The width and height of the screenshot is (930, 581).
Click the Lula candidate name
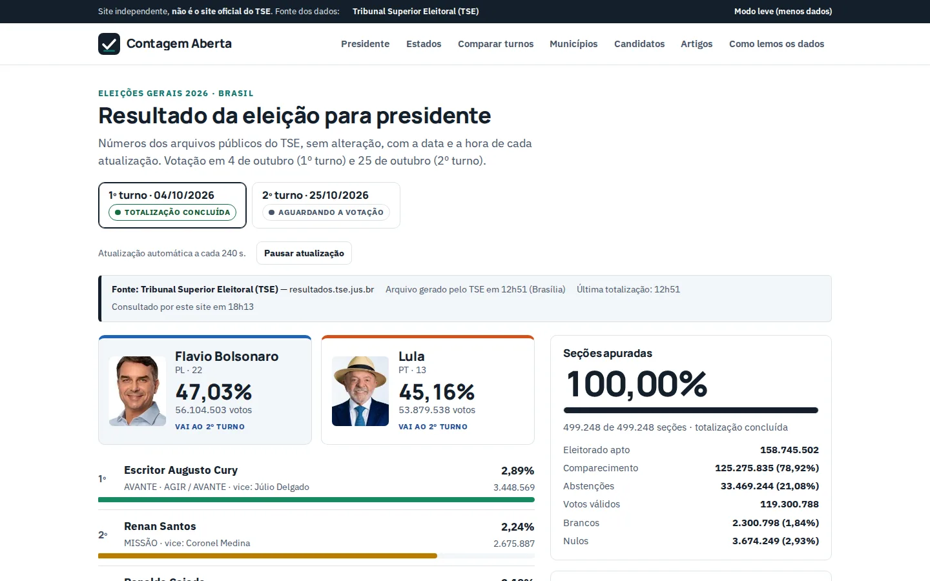411,356
